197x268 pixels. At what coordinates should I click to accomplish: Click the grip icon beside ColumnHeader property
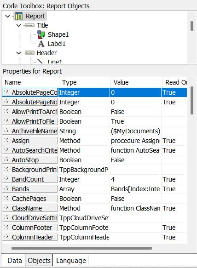(x=6, y=237)
